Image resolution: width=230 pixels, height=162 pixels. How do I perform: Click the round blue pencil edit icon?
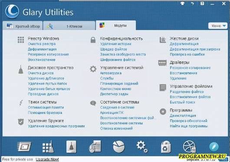[x=214, y=147]
